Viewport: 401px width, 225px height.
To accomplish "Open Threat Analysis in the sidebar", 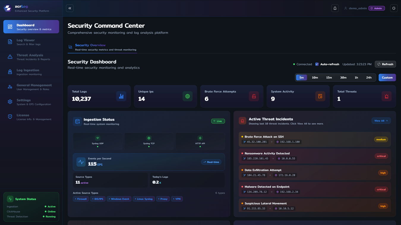I will (30, 57).
